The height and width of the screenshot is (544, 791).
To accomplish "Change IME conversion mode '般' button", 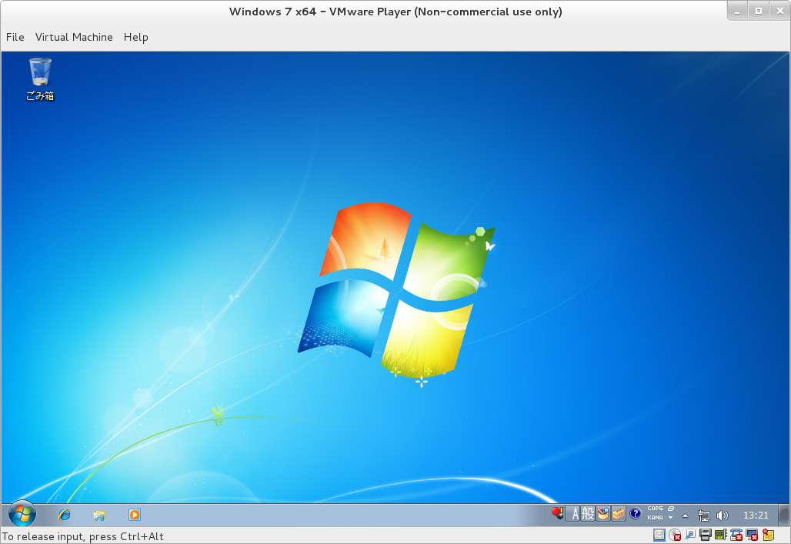I will [588, 514].
